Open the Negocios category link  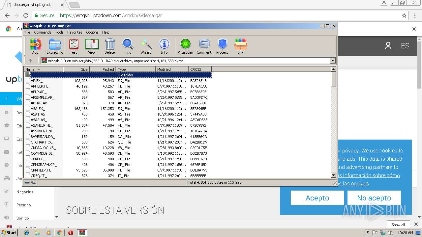coord(25,192)
